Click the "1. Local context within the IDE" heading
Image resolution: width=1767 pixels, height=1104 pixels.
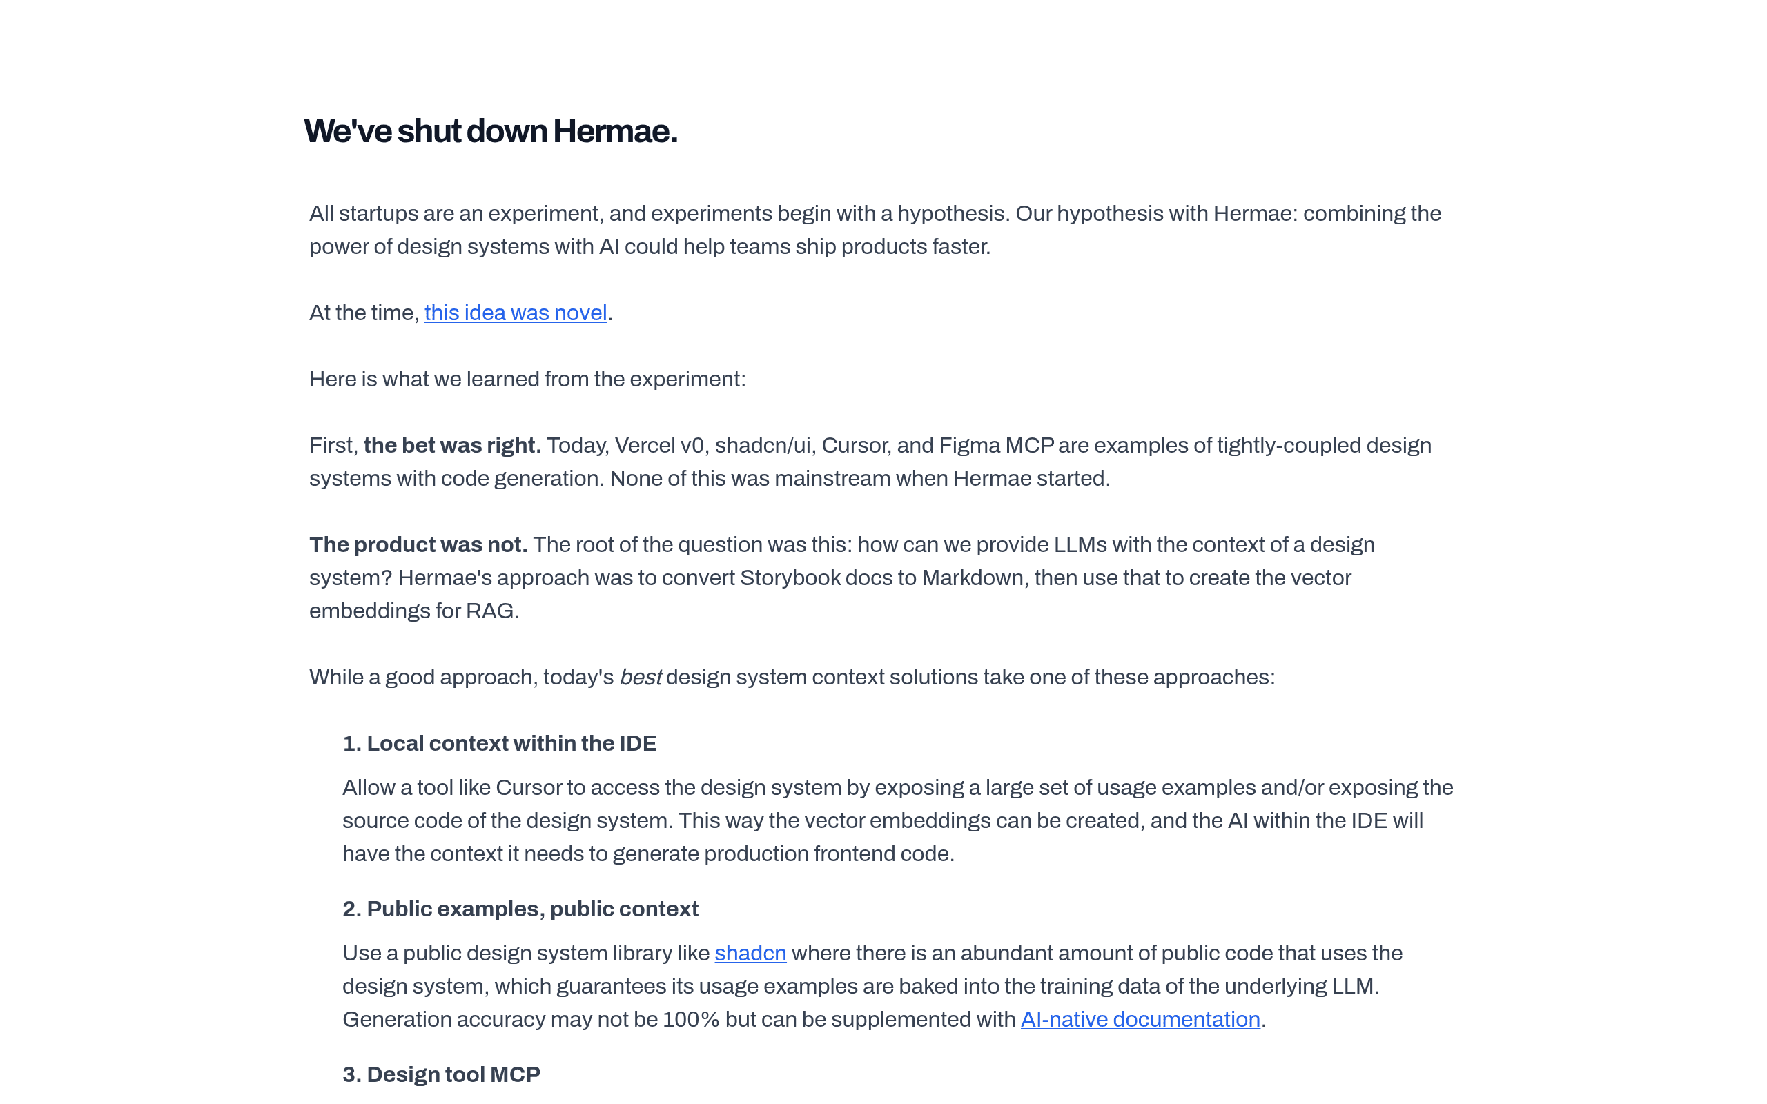pos(500,743)
